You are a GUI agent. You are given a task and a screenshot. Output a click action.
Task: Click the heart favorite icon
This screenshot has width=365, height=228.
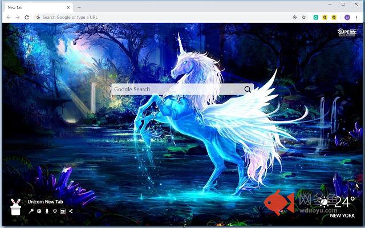tap(55, 211)
